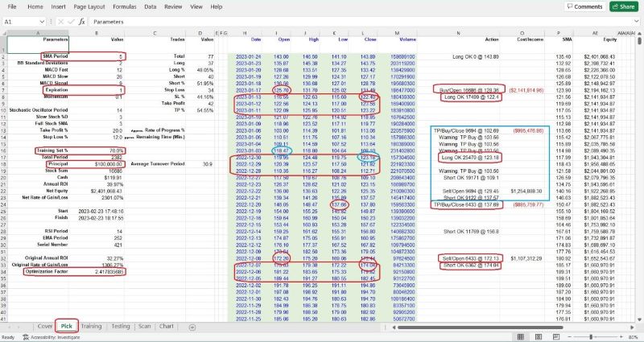644x342 pixels.
Task: Click the Enter checkmark in formula bar
Action: click(x=71, y=22)
